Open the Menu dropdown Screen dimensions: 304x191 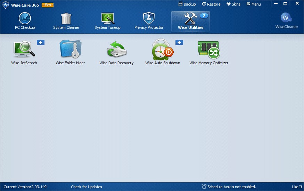(x=254, y=4)
